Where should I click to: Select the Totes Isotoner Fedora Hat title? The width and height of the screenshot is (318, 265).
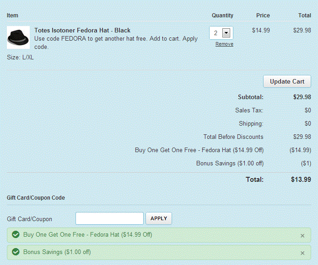point(82,30)
